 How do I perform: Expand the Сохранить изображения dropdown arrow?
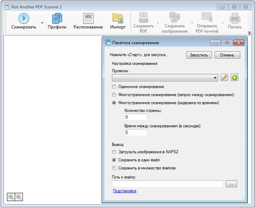192,23
